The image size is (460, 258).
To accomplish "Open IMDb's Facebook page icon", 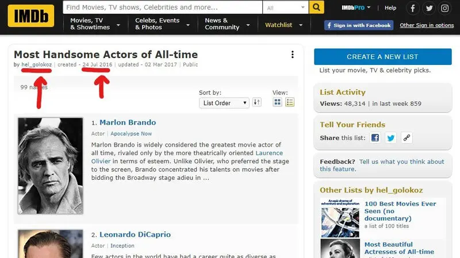I will tap(412, 8).
